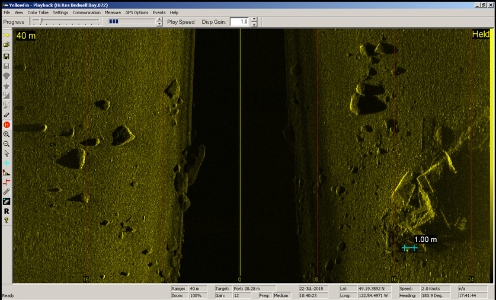The image size is (496, 300).
Task: Open the GPS Options menu
Action: click(137, 12)
